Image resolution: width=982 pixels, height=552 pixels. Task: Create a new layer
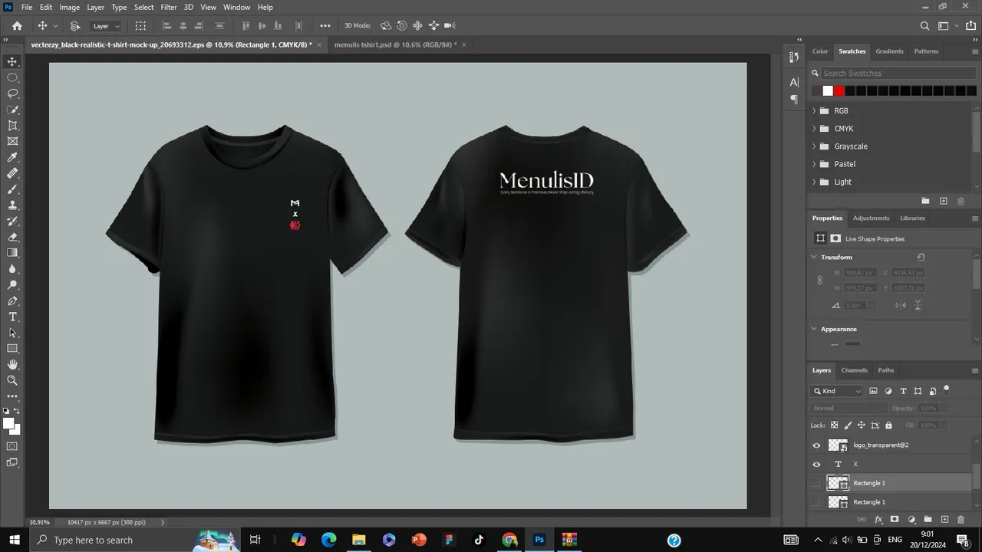[944, 520]
